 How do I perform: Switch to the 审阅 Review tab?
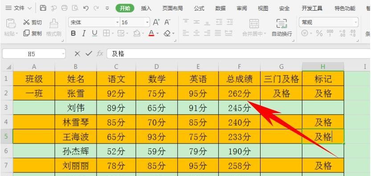point(241,8)
